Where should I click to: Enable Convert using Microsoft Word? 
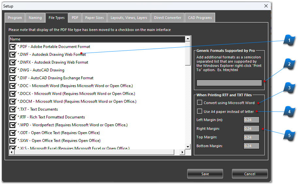pyautogui.click(x=199, y=102)
